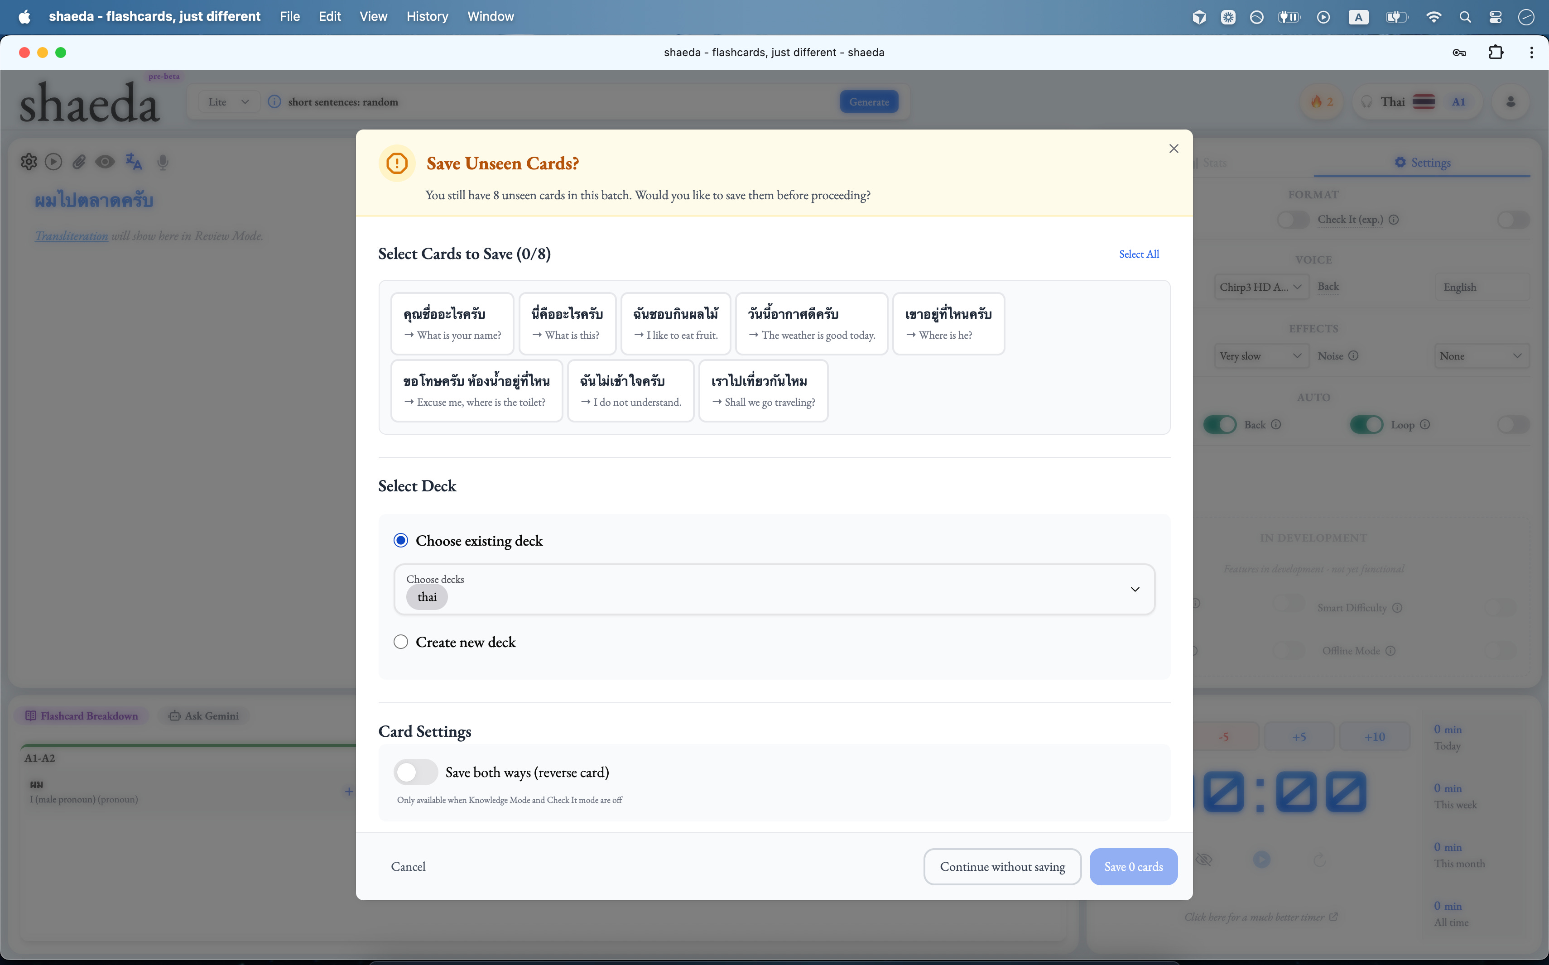Image resolution: width=1549 pixels, height=965 pixels.
Task: Close the Save Unseen Cards dialog
Action: [1173, 149]
